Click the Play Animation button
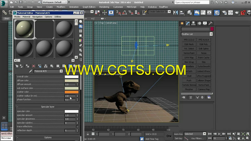This screenshot has height=141, width=251. (219, 134)
